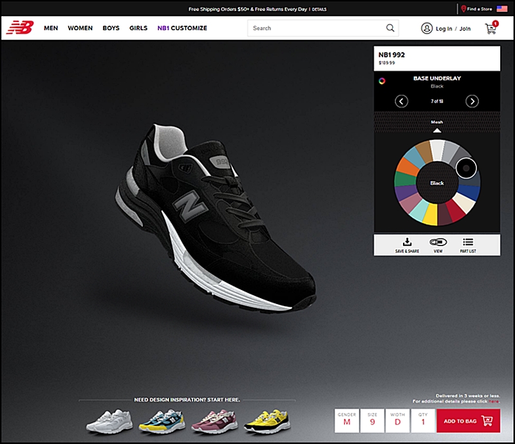Image resolution: width=515 pixels, height=444 pixels.
Task: Go to previous part with left arrow
Action: (401, 101)
